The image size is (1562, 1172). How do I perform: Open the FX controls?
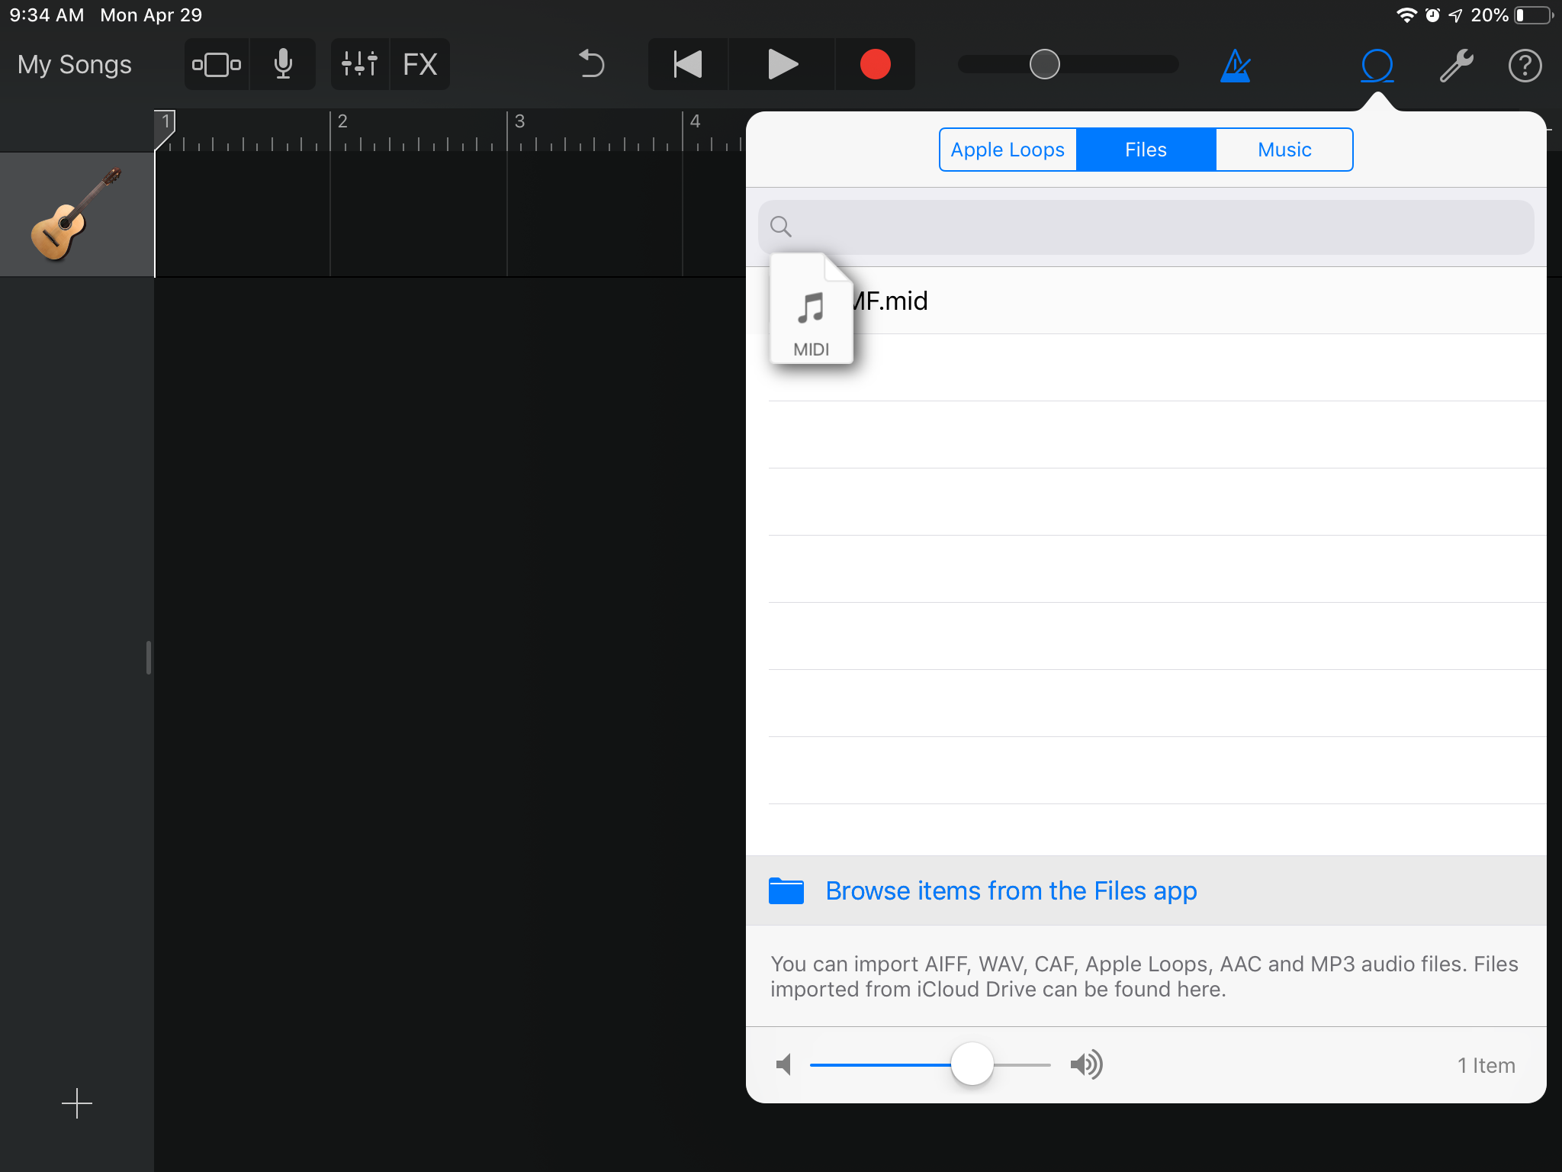[420, 65]
